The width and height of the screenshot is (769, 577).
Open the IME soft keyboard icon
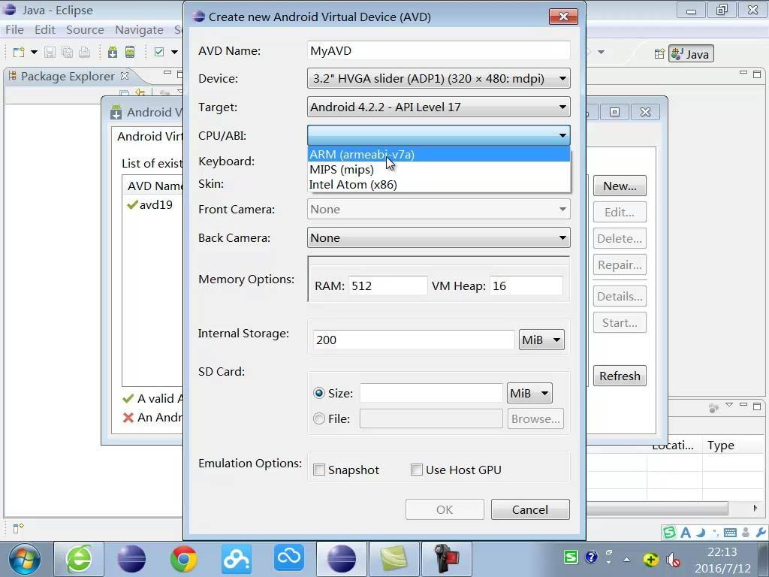coord(730,532)
